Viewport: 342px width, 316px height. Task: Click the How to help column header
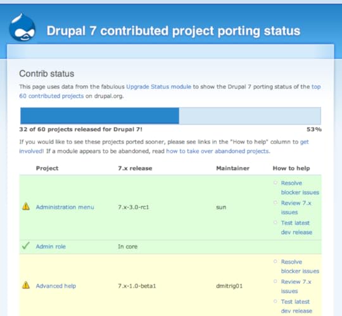coord(291,168)
